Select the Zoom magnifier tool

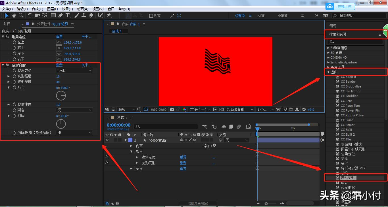[x=21, y=16]
